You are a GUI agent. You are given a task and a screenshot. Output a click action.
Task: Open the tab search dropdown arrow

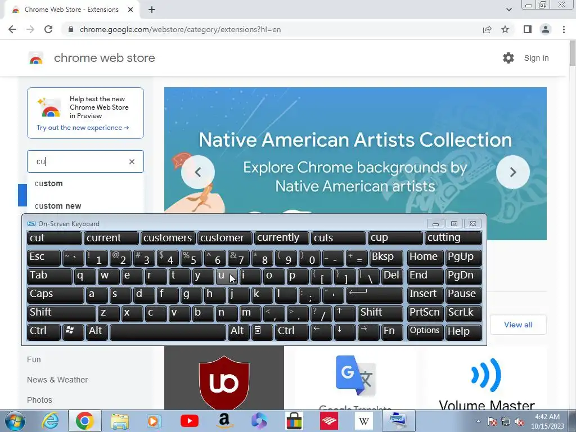508,10
